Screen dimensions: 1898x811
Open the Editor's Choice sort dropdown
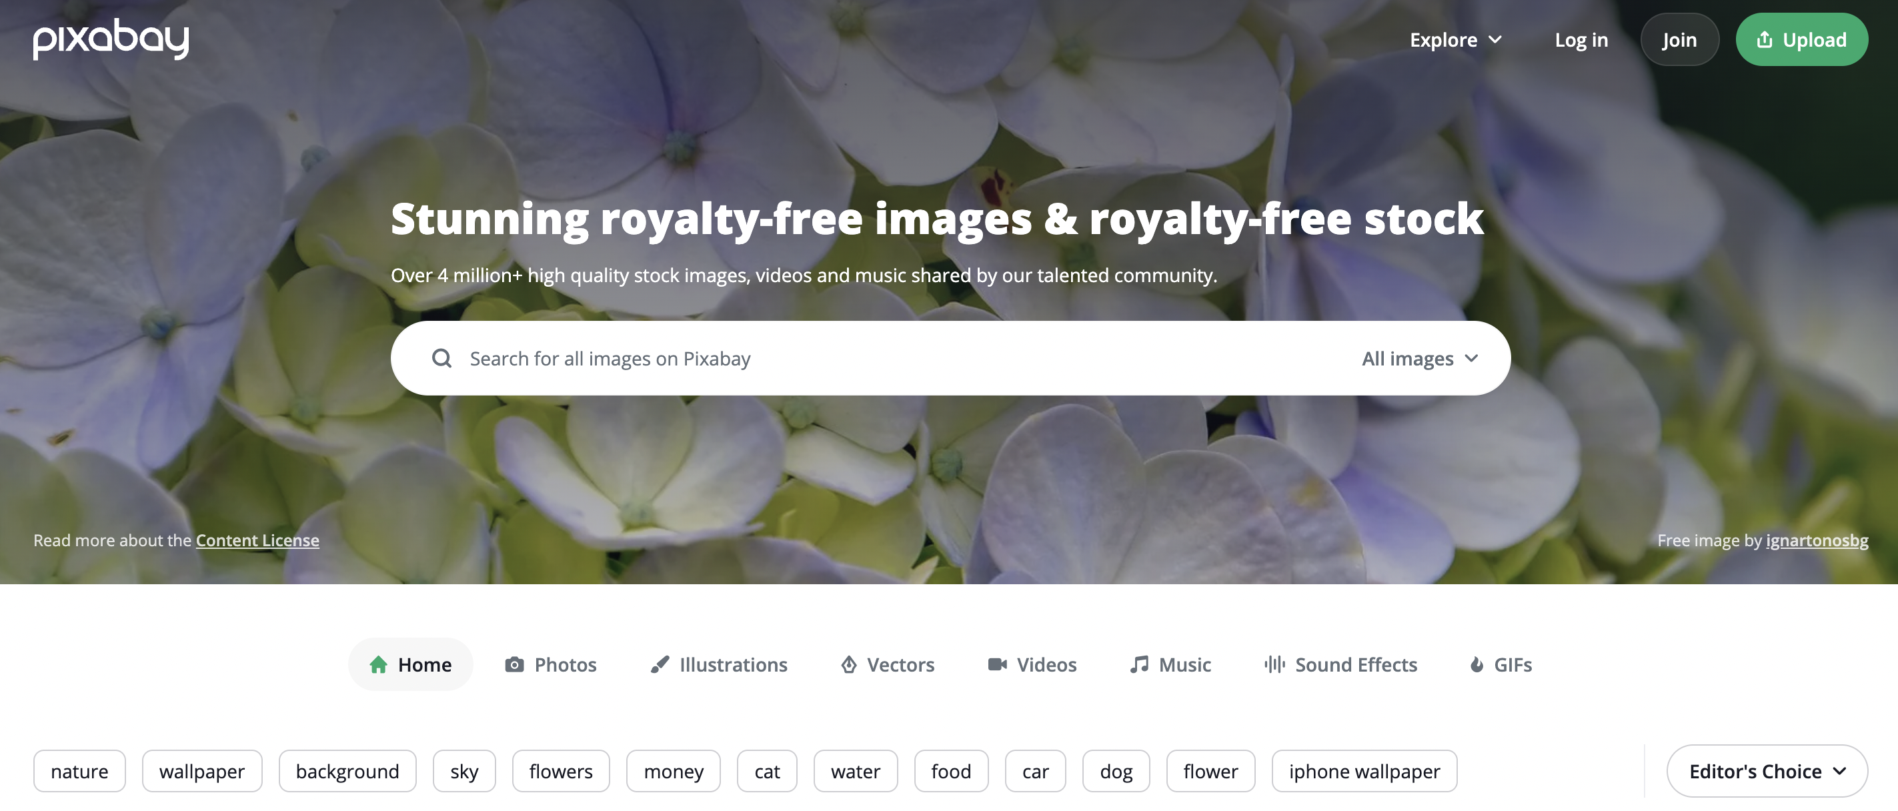1767,771
